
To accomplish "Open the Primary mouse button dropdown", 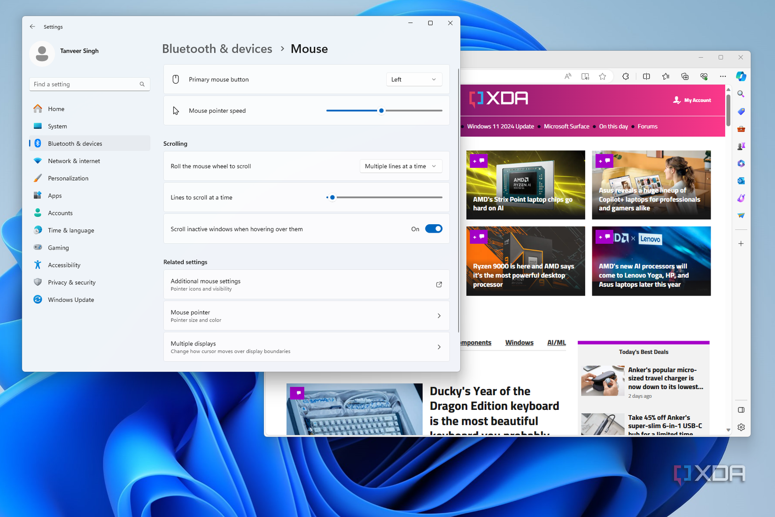I will coord(413,79).
